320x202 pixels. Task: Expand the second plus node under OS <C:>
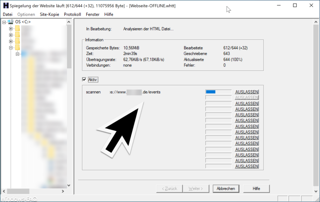11,35
